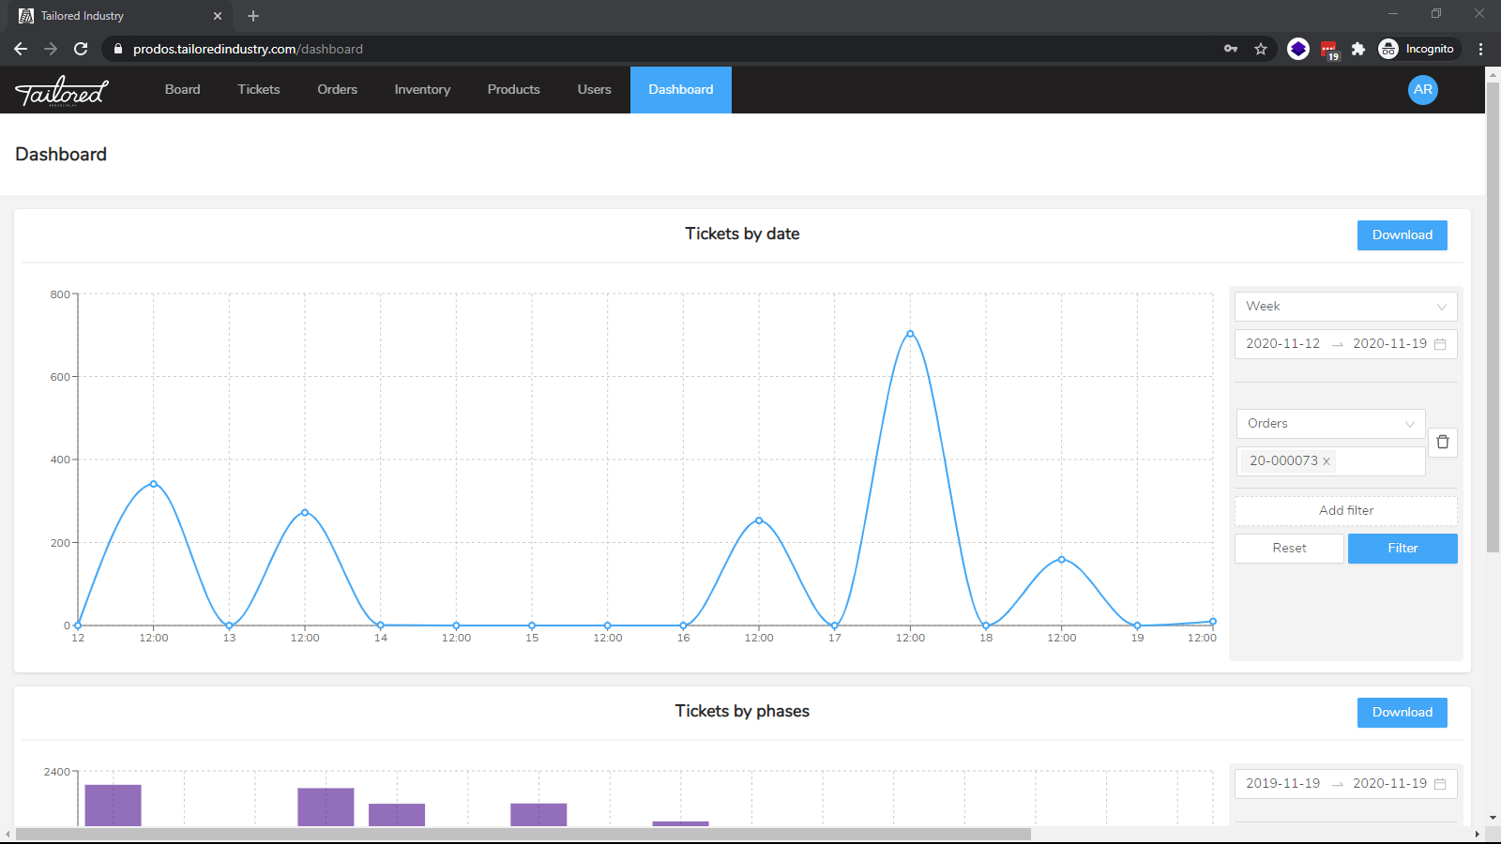Screen dimensions: 1501x844
Task: Click the horizontal page scrollbar
Action: point(523,834)
